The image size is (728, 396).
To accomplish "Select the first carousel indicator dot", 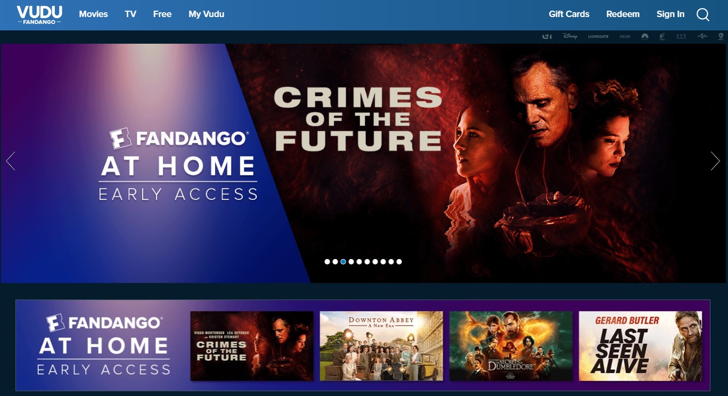I will point(327,262).
